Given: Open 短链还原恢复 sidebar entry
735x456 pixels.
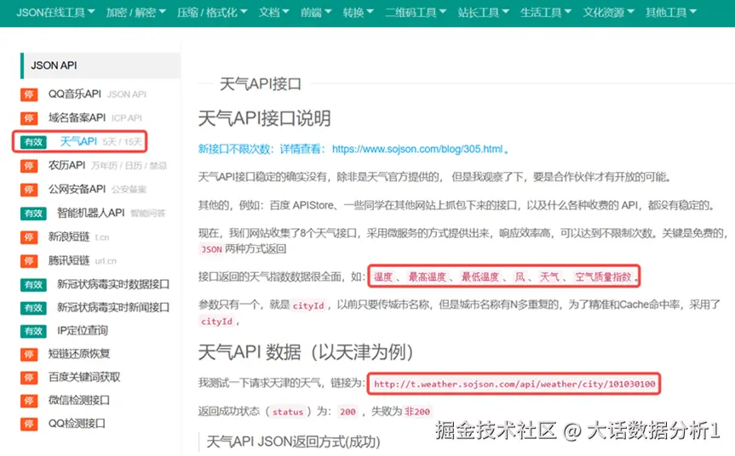Looking at the screenshot, I should click(x=79, y=353).
